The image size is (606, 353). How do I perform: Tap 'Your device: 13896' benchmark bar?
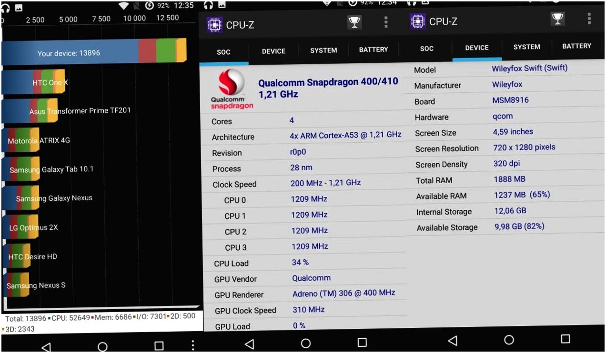(94, 51)
